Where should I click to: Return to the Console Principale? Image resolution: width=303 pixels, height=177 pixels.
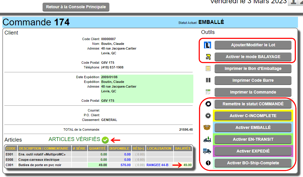[76, 7]
